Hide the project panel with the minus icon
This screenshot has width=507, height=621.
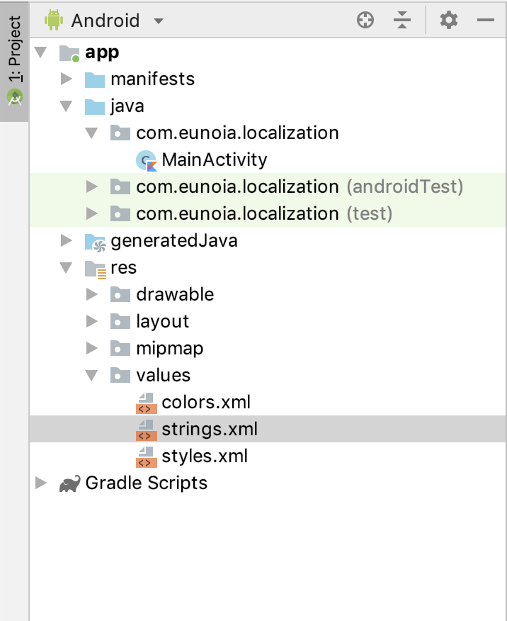coord(485,20)
